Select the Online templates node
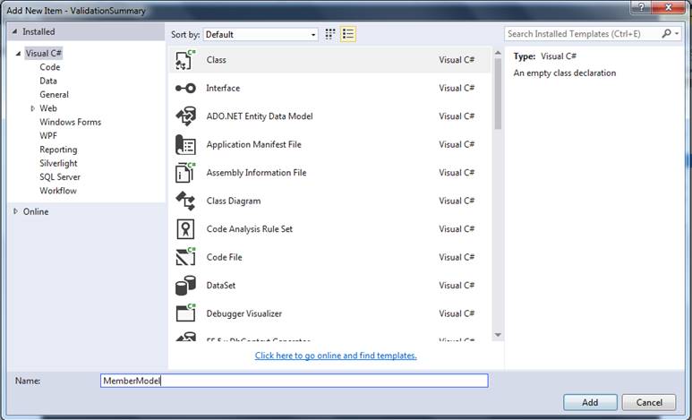The height and width of the screenshot is (420, 692). click(x=36, y=211)
